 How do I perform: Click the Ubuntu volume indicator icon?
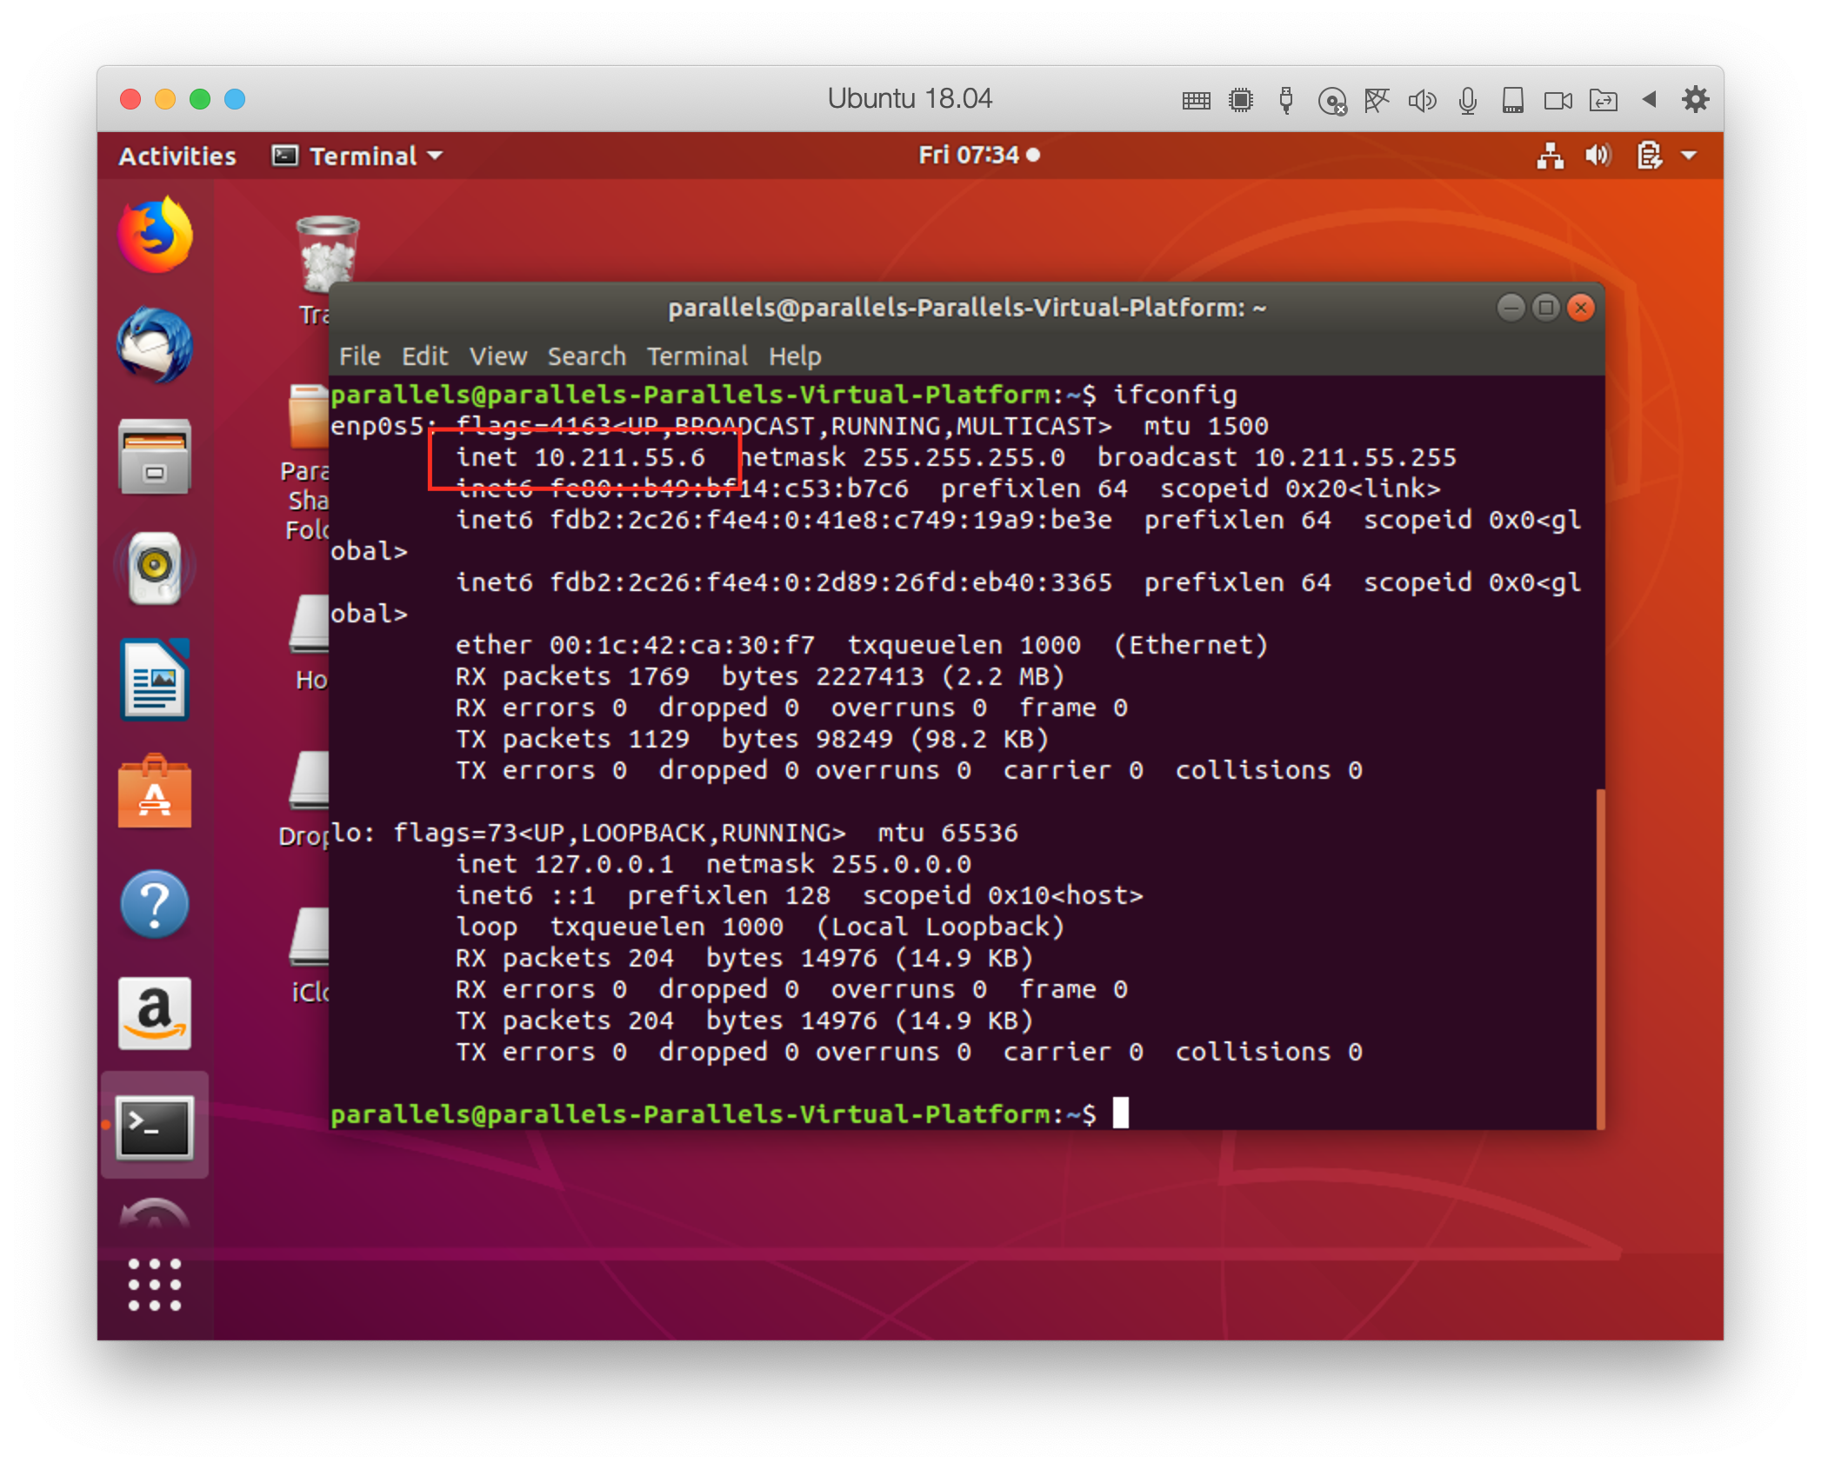coord(1598,156)
